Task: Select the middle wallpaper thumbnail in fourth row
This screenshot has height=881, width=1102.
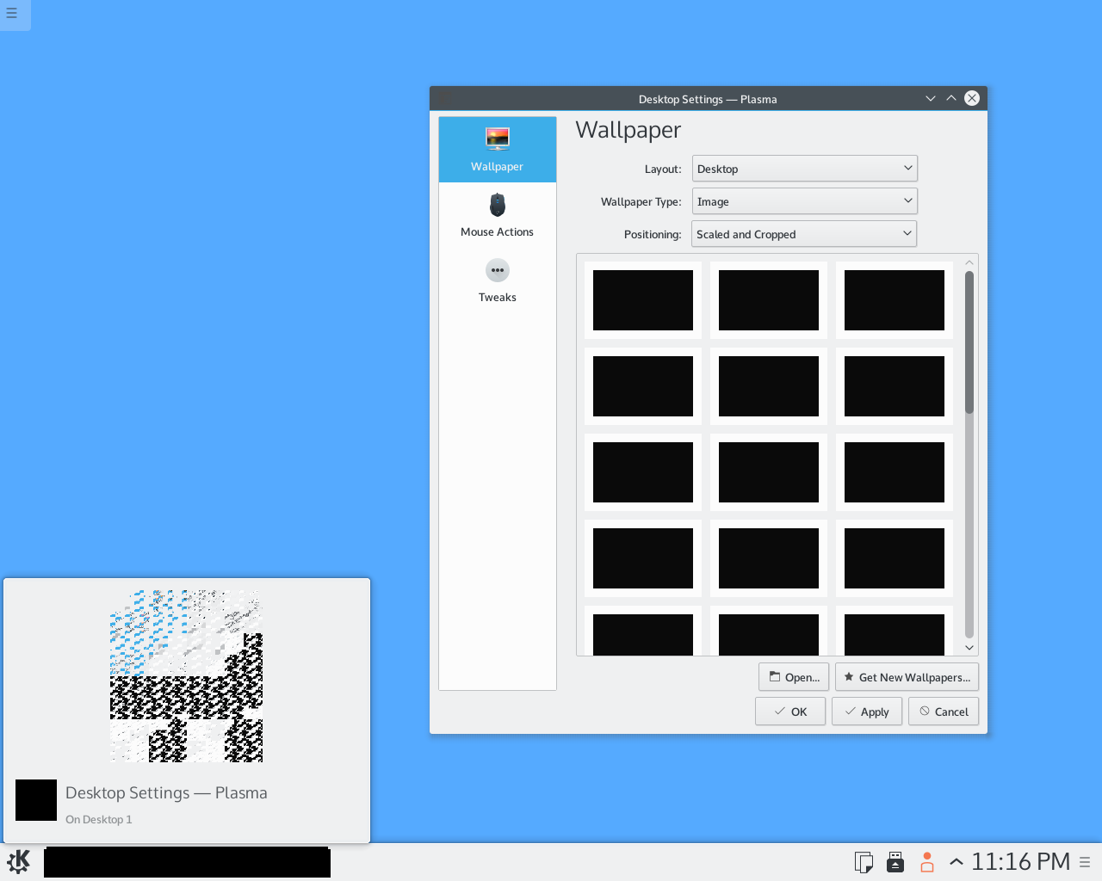Action: [x=769, y=558]
